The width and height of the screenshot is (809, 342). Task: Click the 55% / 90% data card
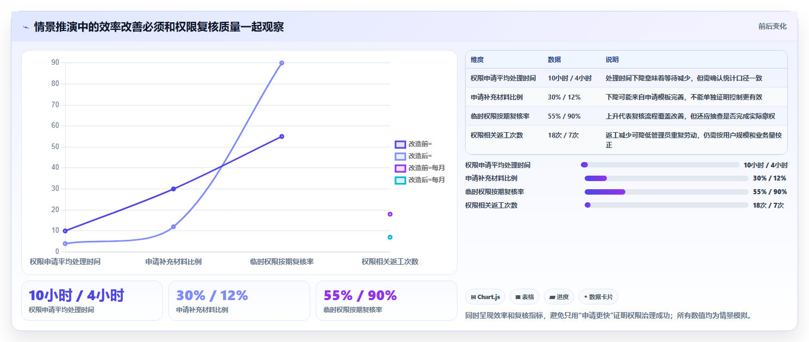386,301
